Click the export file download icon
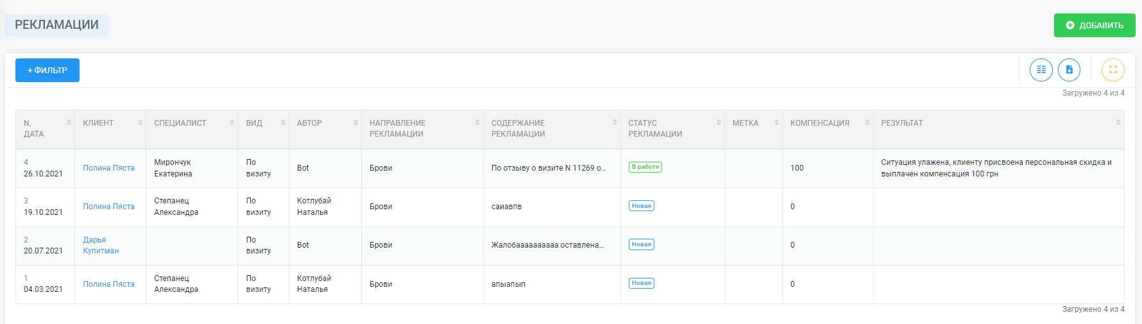This screenshot has height=324, width=1142. (1069, 70)
